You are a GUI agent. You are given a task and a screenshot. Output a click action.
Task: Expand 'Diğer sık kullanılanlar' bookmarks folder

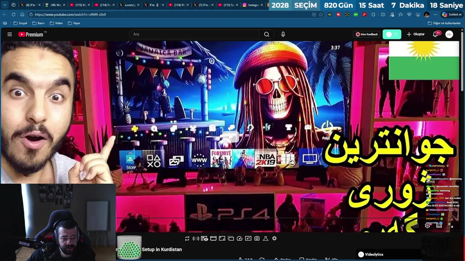(444, 23)
